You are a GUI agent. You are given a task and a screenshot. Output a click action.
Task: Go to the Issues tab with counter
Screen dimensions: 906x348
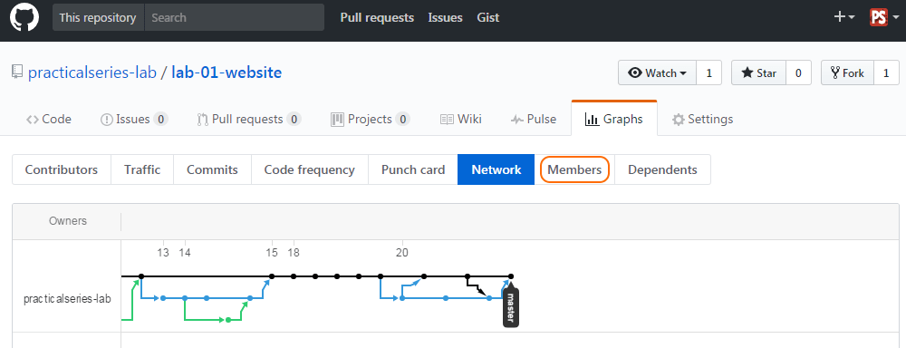[x=134, y=119]
